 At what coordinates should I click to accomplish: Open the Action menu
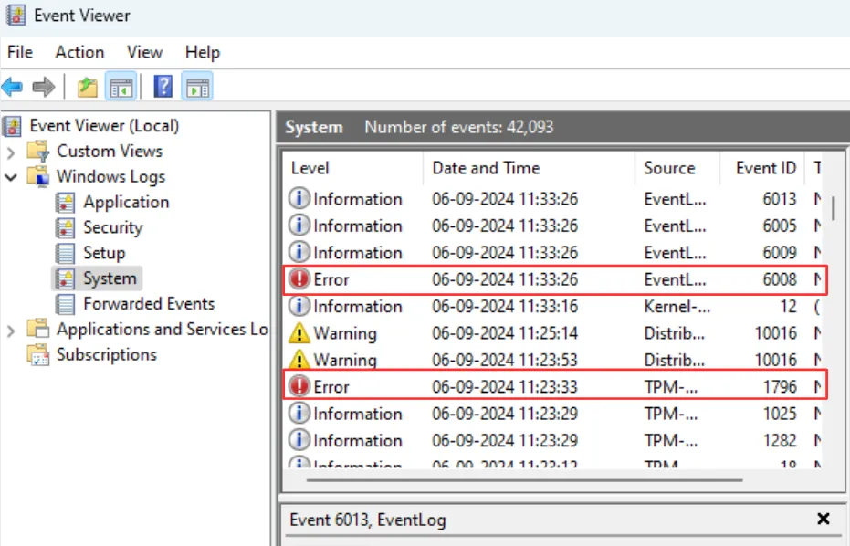tap(79, 52)
